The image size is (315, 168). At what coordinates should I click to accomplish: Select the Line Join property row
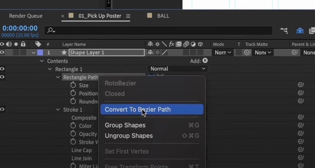tap(81, 158)
